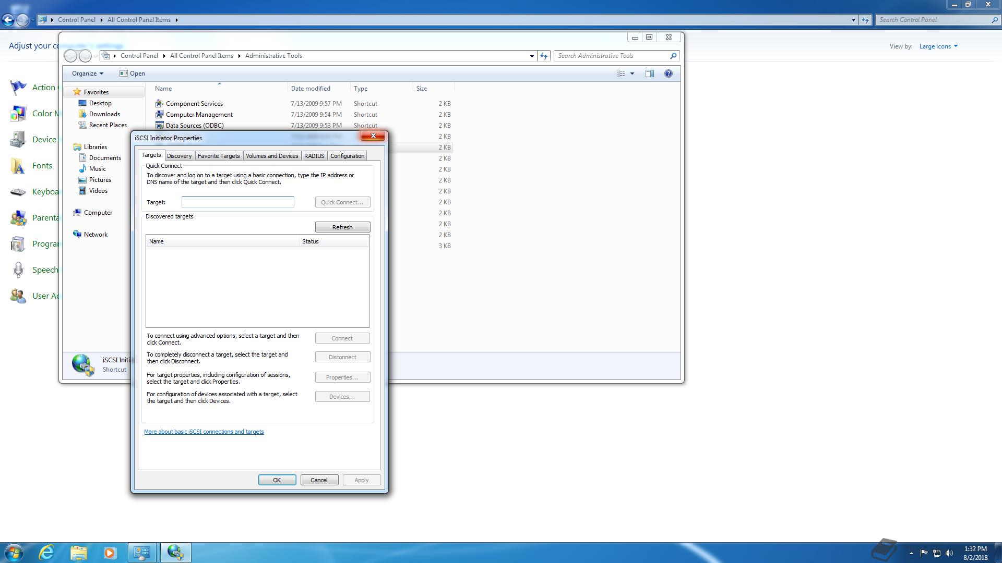The height and width of the screenshot is (563, 1002).
Task: Open Action Center flag in tray
Action: 924,553
